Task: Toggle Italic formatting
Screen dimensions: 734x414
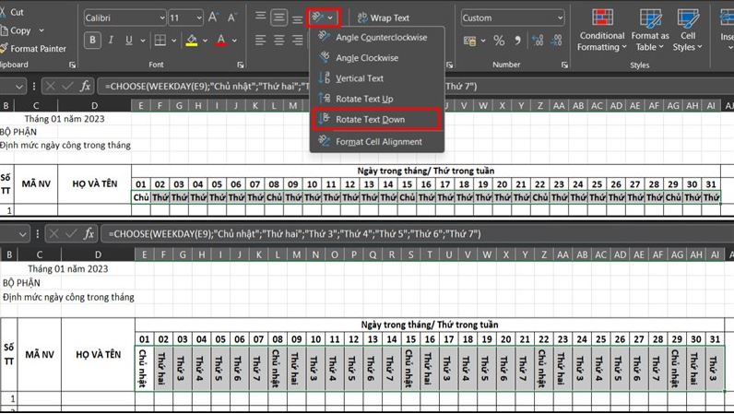Action: 111,41
